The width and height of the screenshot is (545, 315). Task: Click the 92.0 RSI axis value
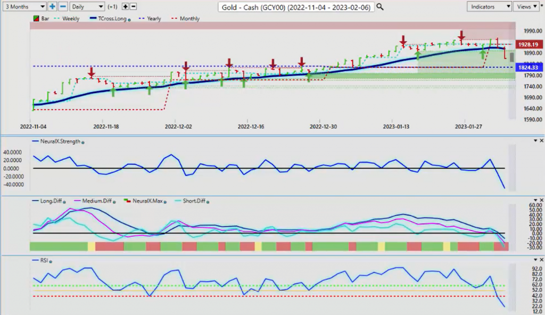pos(537,269)
